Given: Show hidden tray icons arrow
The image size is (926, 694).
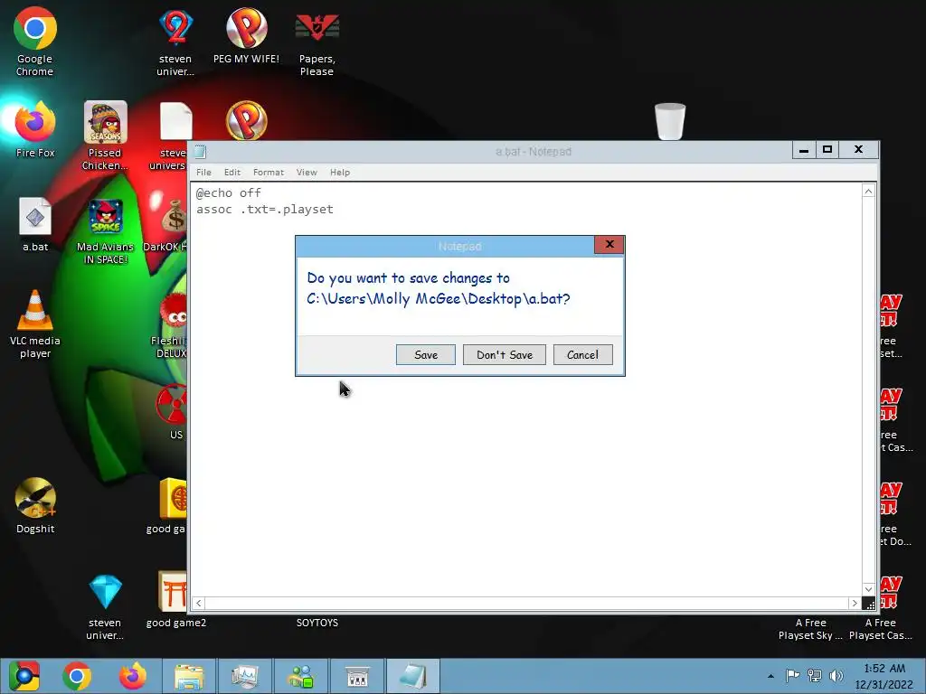Looking at the screenshot, I should click(770, 676).
